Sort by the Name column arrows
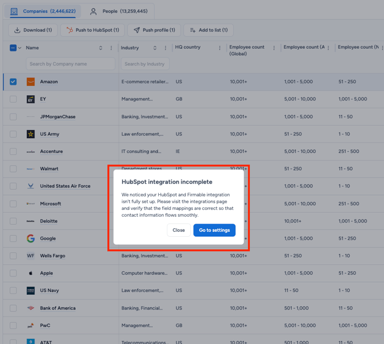The image size is (384, 344). pyautogui.click(x=100, y=48)
